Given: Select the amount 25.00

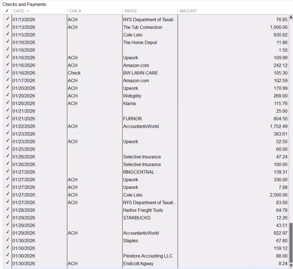Looking at the screenshot, I should 282,111.
